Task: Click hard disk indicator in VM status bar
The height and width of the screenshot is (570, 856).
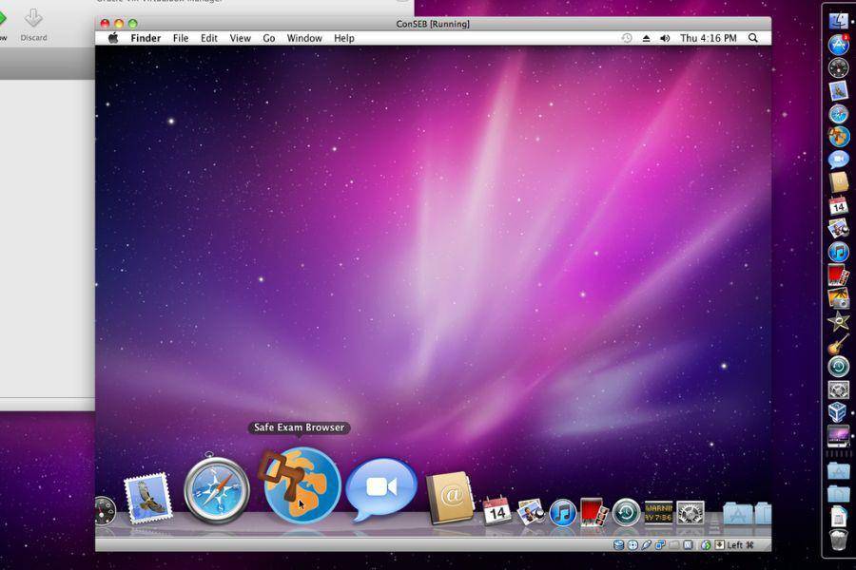Action: click(x=618, y=544)
